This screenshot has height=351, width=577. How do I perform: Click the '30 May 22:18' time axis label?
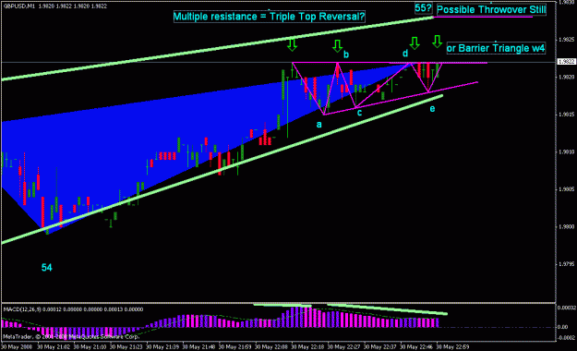tap(307, 347)
